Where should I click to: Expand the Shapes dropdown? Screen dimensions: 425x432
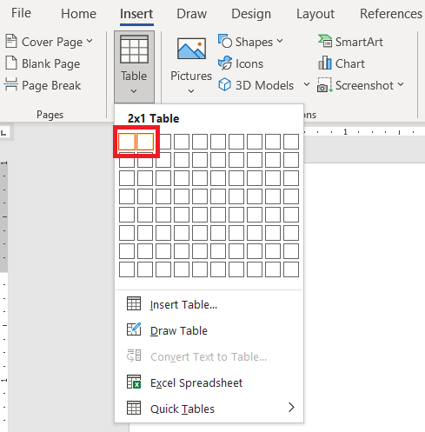point(280,41)
